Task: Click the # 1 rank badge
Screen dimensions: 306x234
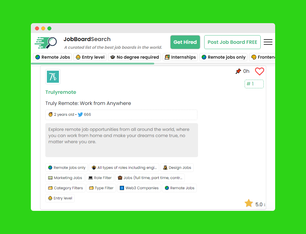Action: pos(254,84)
